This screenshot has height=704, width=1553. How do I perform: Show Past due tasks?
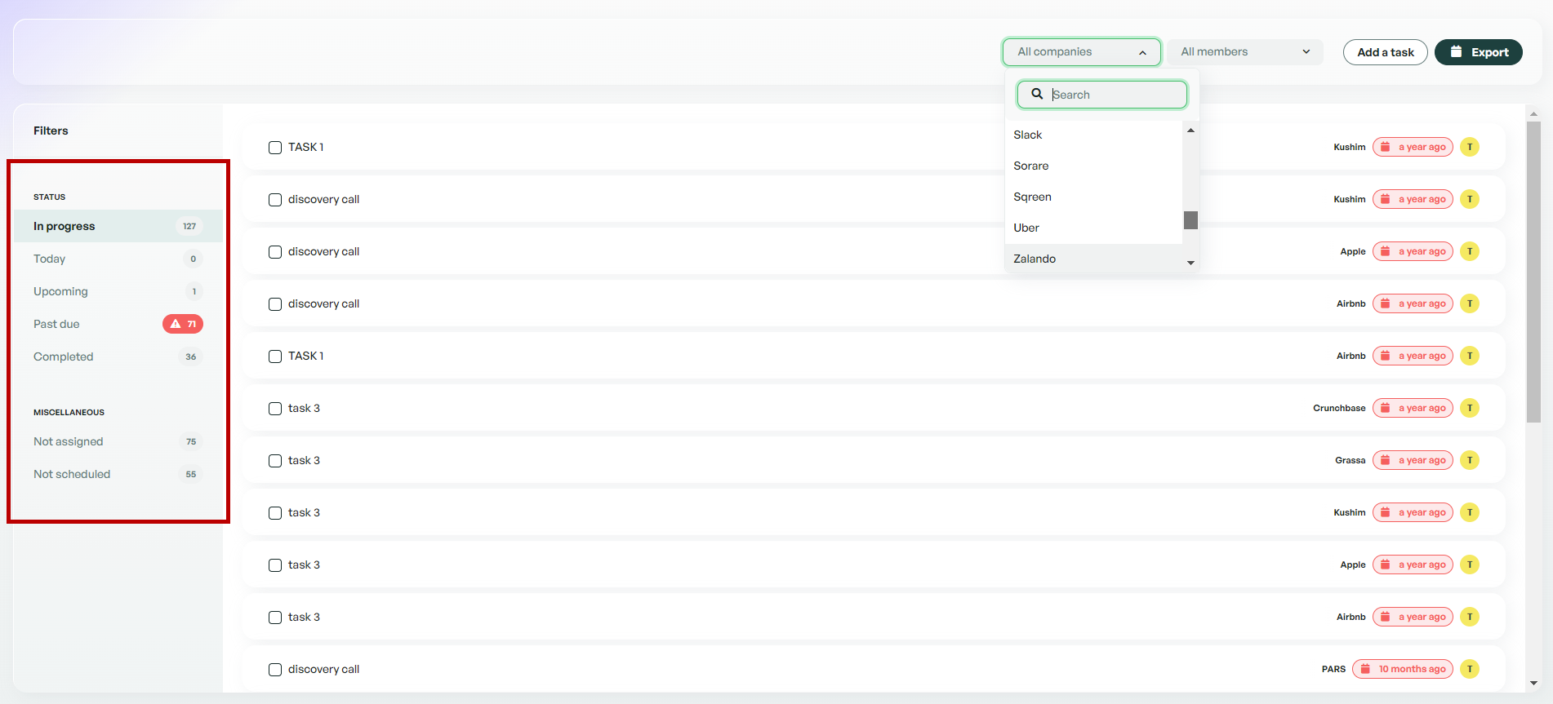[x=118, y=324]
